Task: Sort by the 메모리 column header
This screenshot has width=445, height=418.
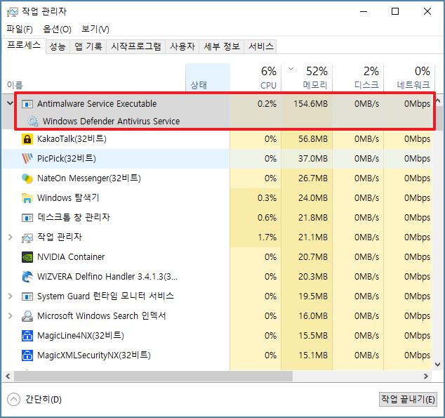Action: click(x=307, y=77)
